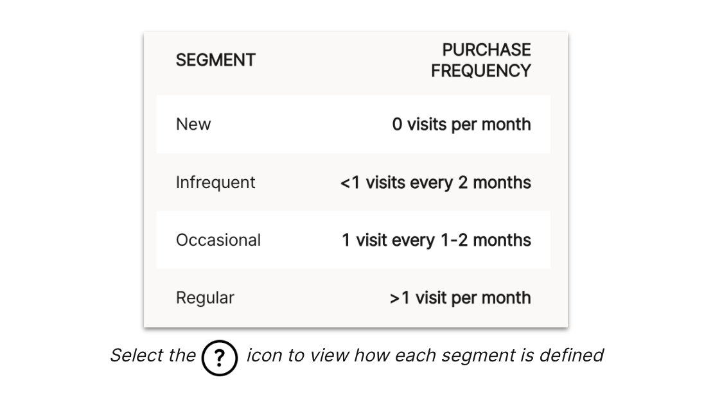This screenshot has height=416, width=713.
Task: Select the Regular segment label
Action: tap(205, 298)
